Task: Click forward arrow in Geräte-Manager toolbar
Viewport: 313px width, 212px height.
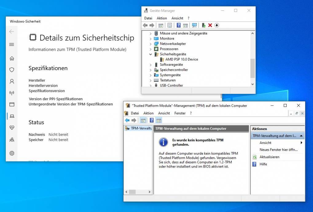Action: click(x=152, y=25)
